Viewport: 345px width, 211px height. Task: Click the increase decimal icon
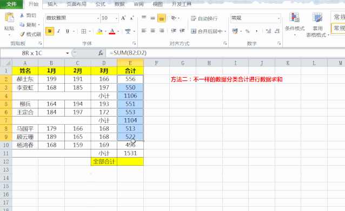coord(268,31)
